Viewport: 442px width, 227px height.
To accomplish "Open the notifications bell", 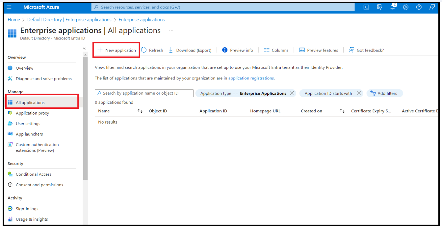I will pyautogui.click(x=393, y=7).
